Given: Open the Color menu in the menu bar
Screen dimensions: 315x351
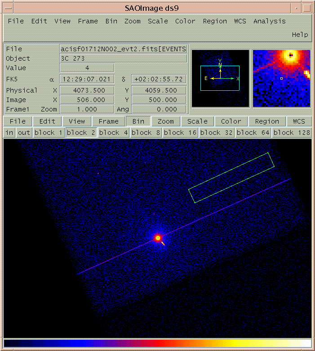Looking at the screenshot, I should tap(185, 21).
